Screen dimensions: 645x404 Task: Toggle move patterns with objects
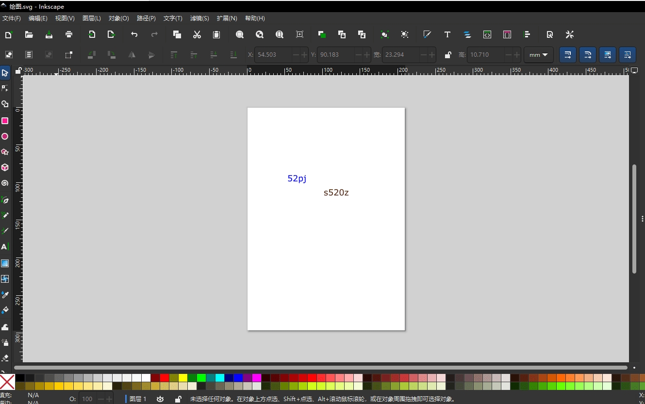(628, 55)
